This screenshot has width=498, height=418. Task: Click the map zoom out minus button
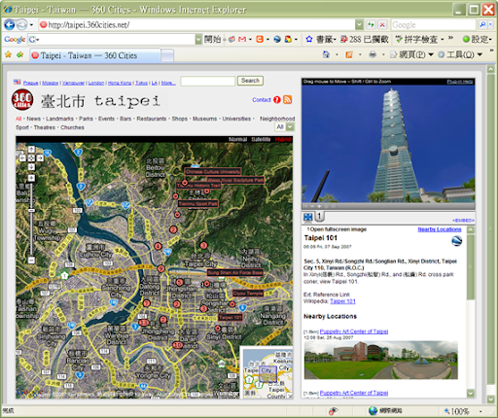tap(31, 260)
